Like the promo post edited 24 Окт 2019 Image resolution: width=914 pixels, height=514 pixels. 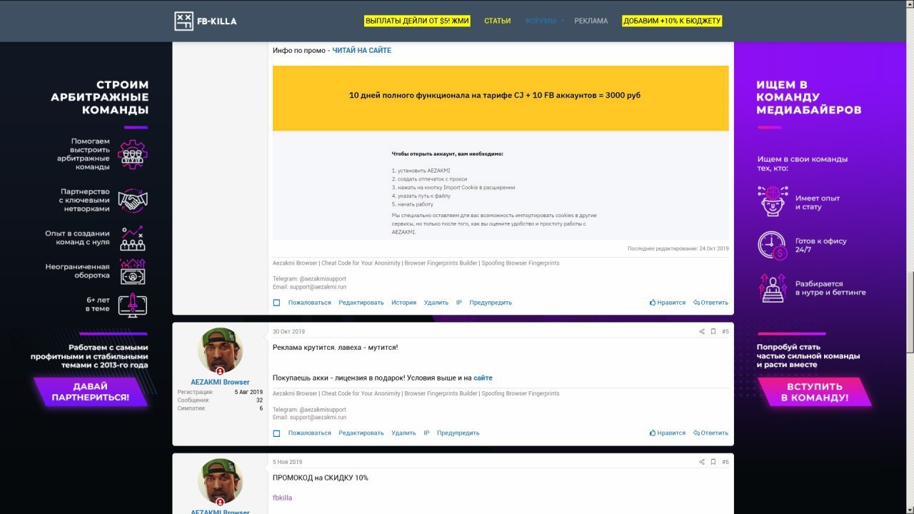coord(668,303)
